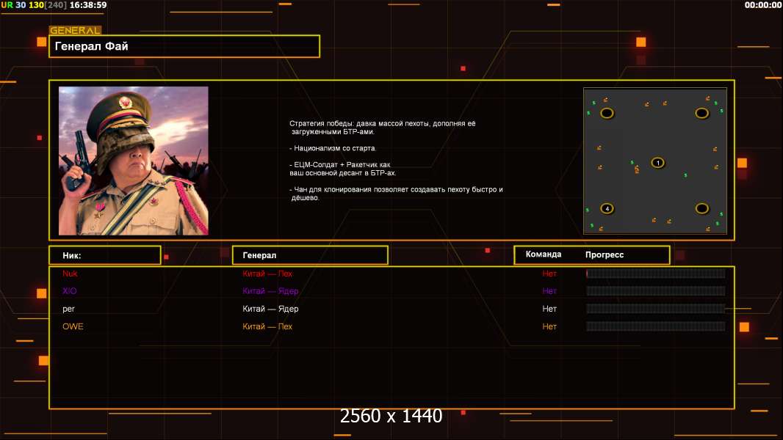Image resolution: width=783 pixels, height=440 pixels.
Task: Click the [240] value in the status overlay
Action: tap(56, 5)
